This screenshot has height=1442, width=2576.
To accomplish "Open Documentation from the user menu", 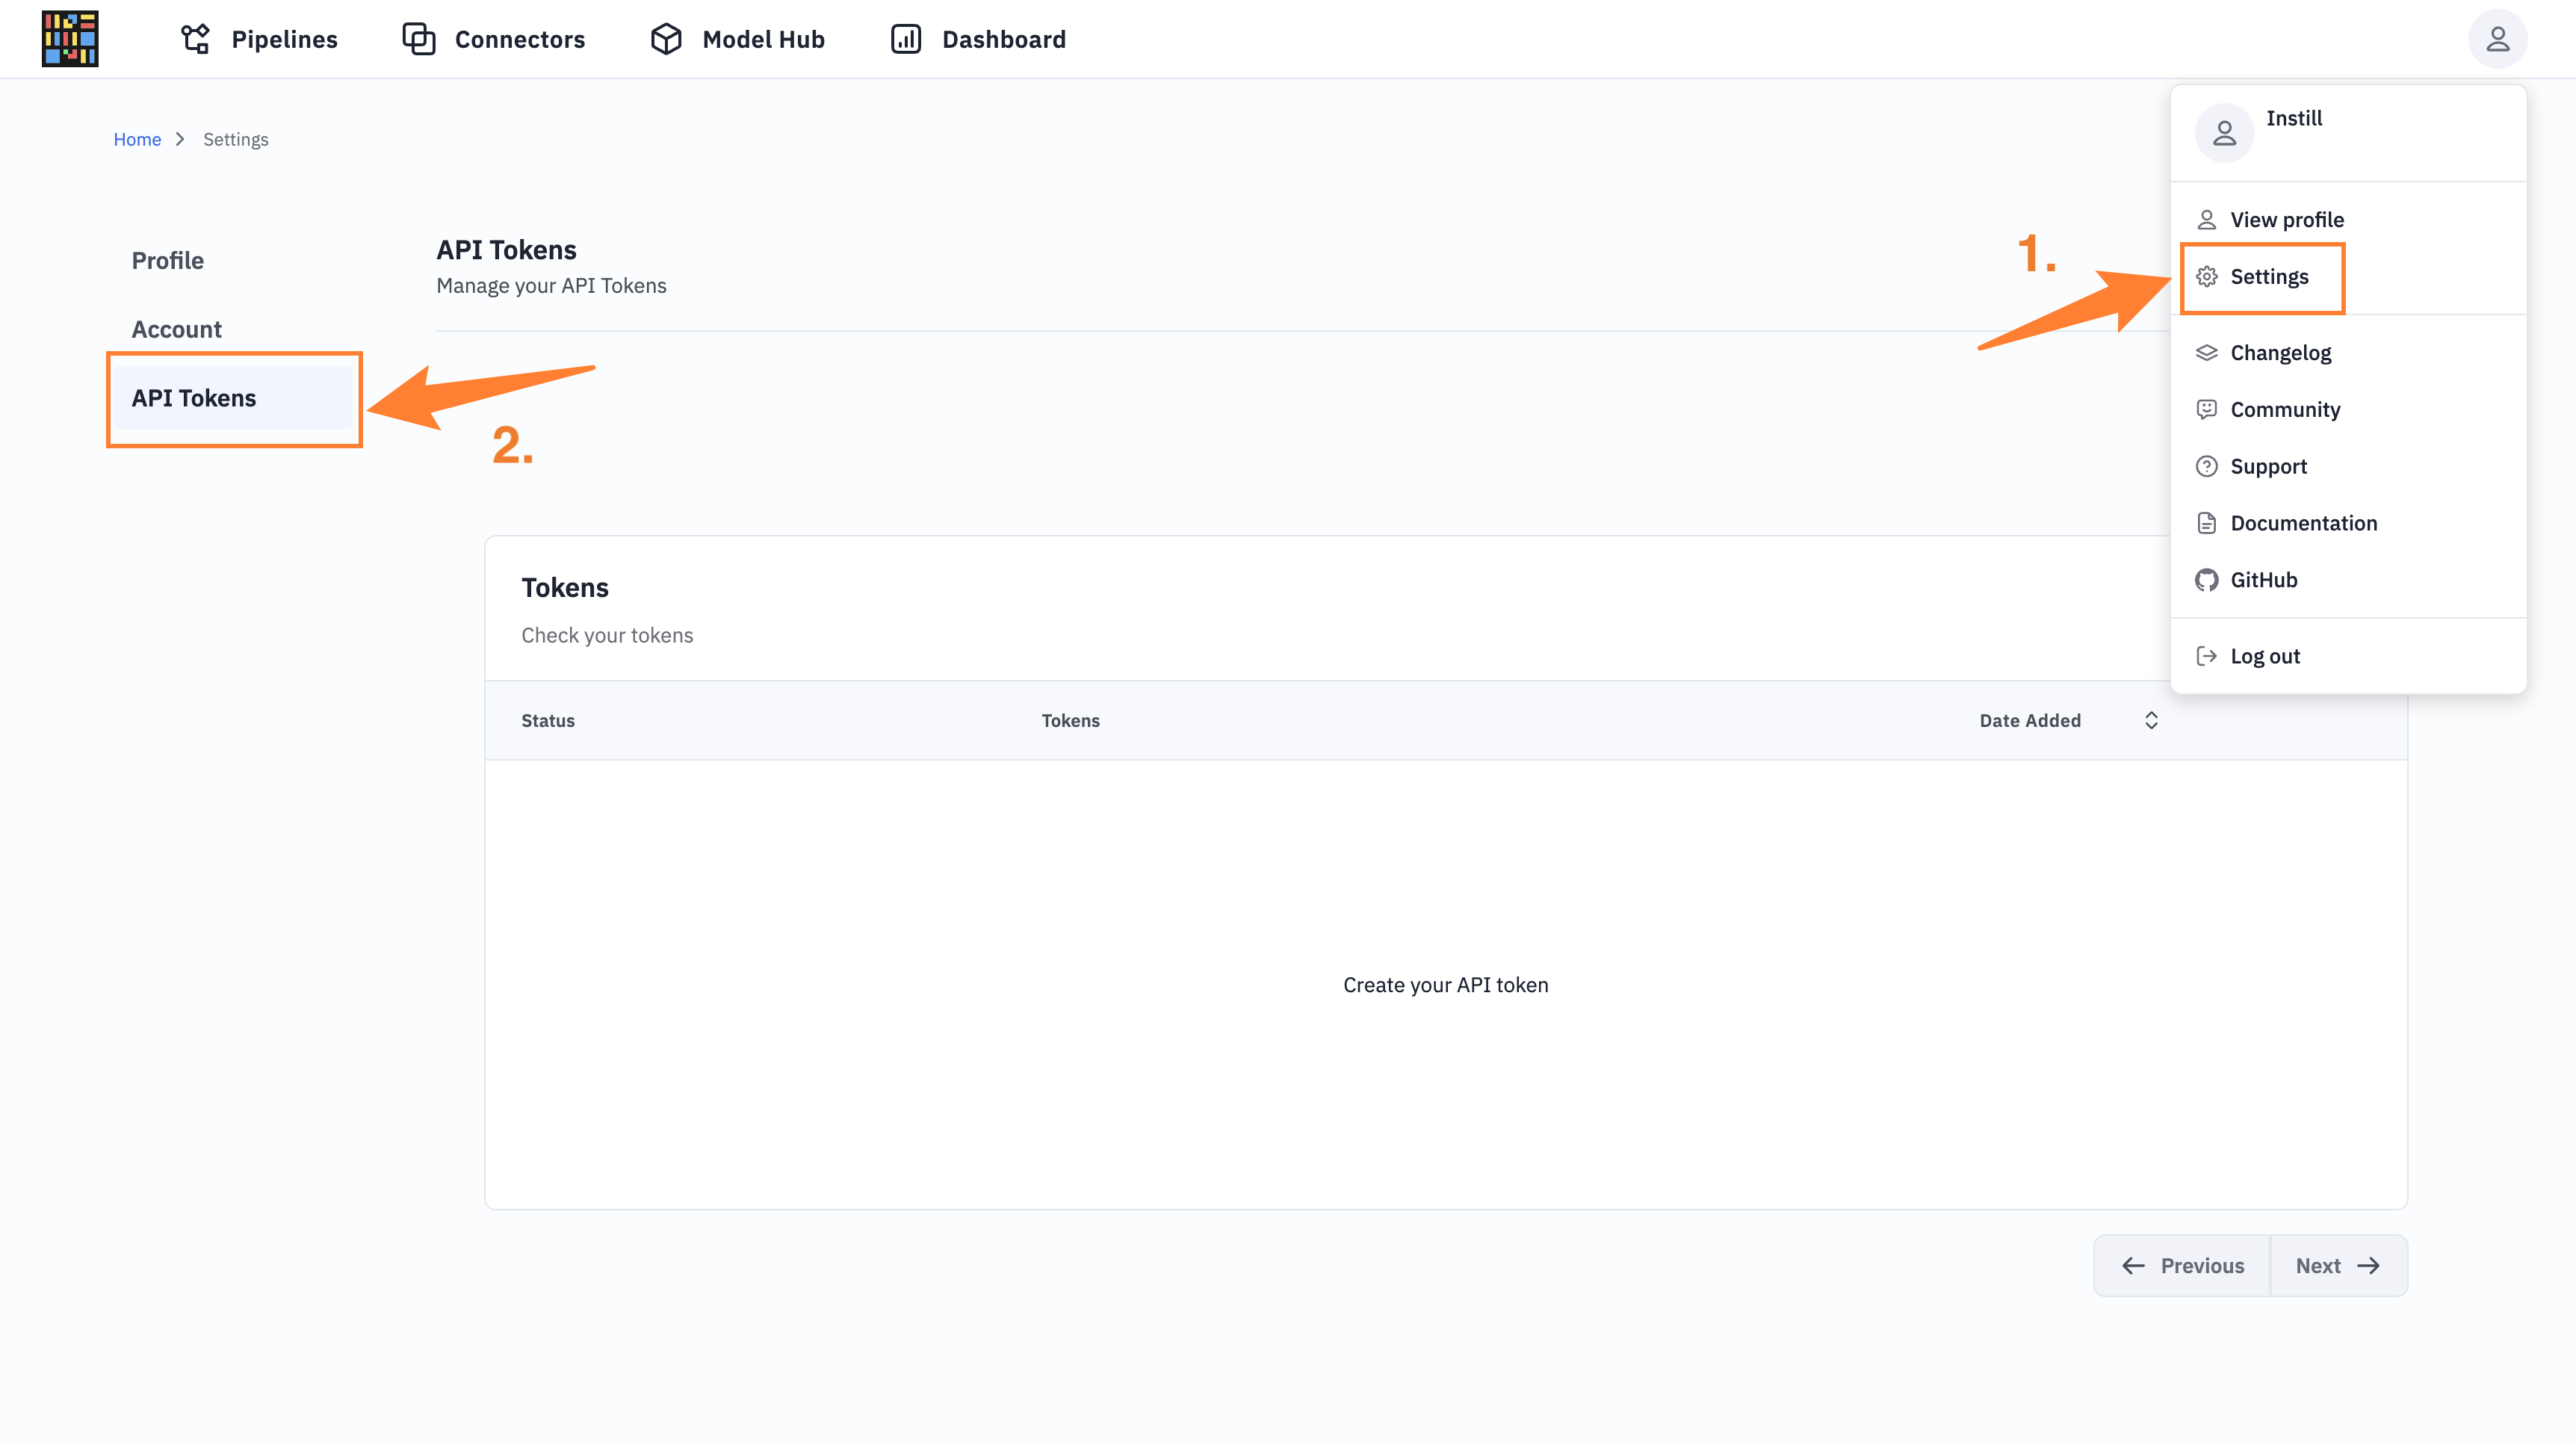I will tap(2302, 523).
